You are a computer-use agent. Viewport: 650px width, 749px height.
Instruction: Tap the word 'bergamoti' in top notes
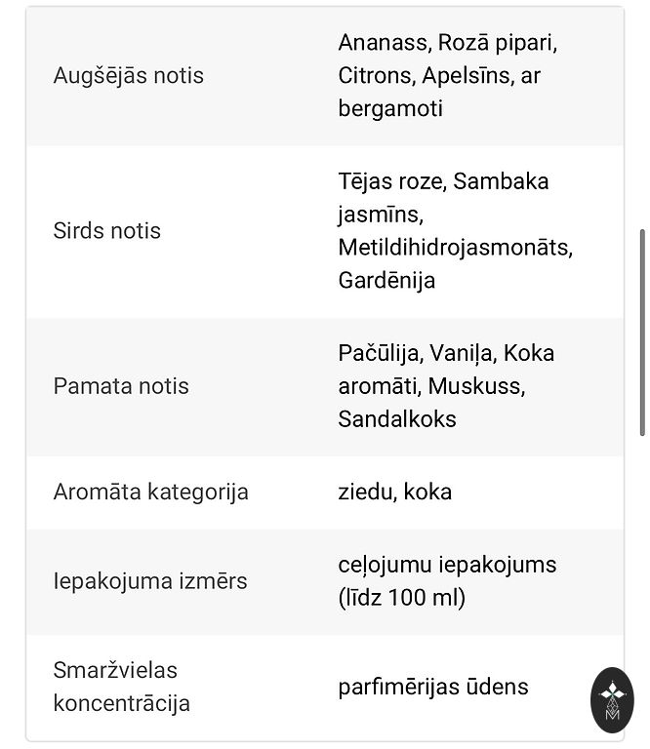390,108
